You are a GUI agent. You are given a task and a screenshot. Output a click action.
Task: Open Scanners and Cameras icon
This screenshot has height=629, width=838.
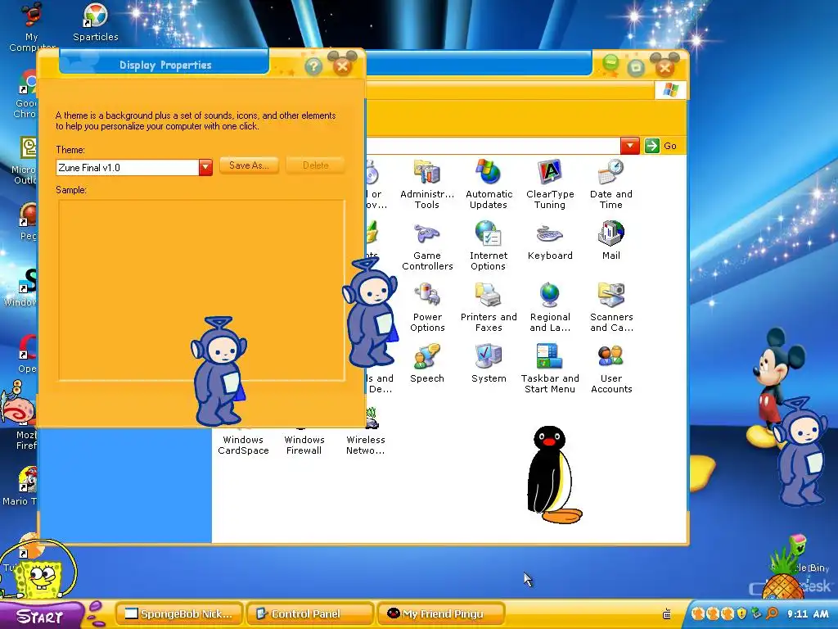click(x=610, y=307)
